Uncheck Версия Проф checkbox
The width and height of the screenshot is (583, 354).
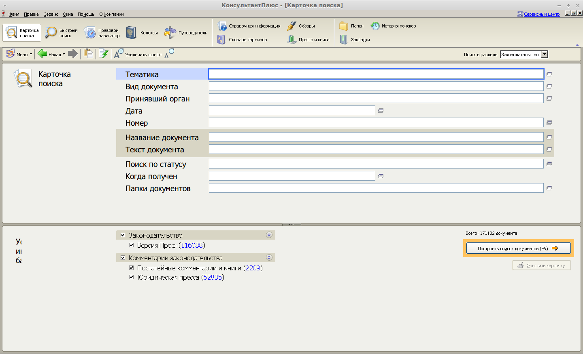pyautogui.click(x=132, y=245)
